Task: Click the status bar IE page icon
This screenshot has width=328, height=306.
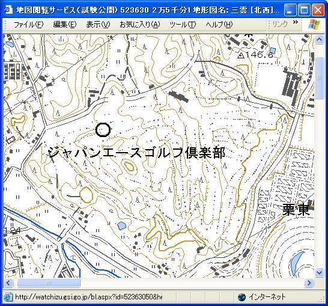Action: (x=8, y=297)
